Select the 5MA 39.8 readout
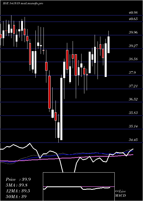This screenshot has width=143, height=201. click(17, 185)
